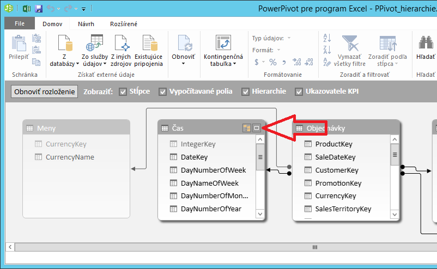437x269 pixels.
Task: Increase decimal places icon
Action: pos(296,62)
